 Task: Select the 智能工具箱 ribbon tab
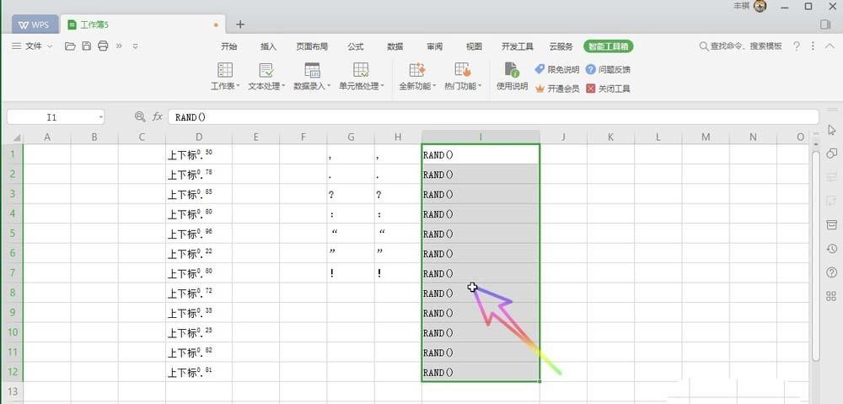click(x=609, y=46)
